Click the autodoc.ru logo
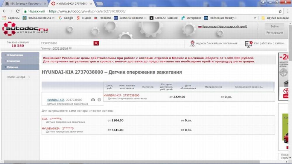The image size is (292, 164). 25,29
